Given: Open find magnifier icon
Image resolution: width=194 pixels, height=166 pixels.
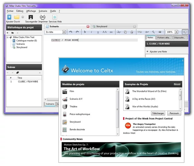Looking at the screenshot, I should point(153,32).
